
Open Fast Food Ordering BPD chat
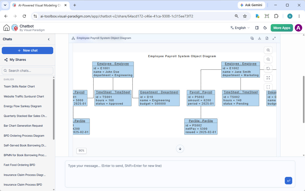(19, 165)
